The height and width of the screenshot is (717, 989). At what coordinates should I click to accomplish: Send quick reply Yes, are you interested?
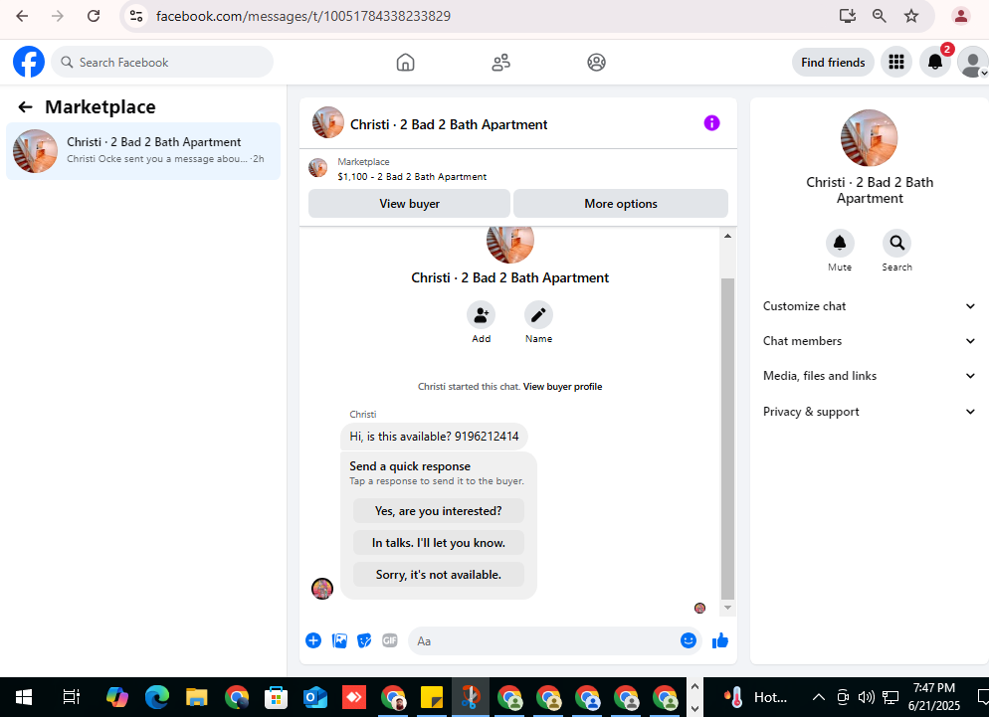(439, 511)
